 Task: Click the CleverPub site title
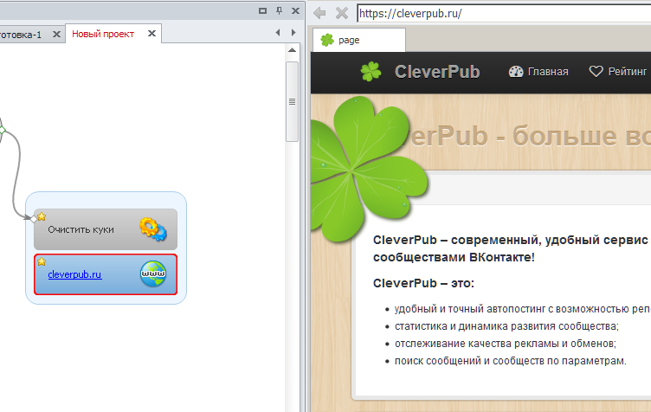[x=437, y=71]
